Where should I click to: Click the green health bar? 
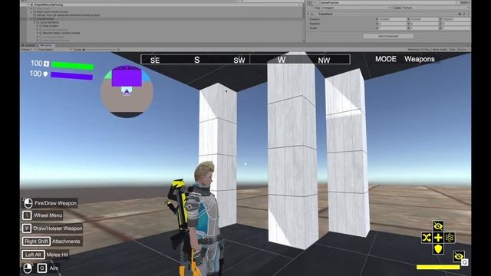pyautogui.click(x=73, y=65)
